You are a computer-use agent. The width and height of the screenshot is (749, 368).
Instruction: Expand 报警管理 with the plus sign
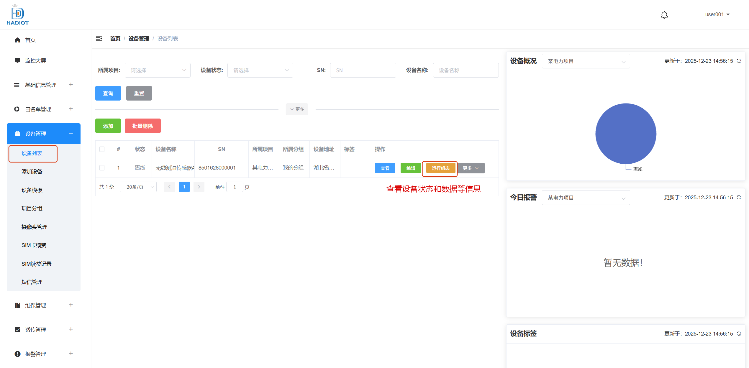pos(71,354)
